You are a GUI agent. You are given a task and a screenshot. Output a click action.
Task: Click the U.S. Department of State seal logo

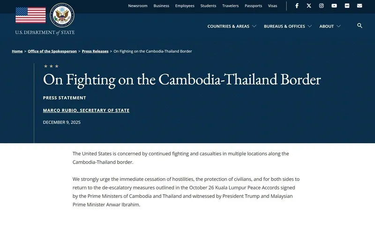tap(62, 15)
